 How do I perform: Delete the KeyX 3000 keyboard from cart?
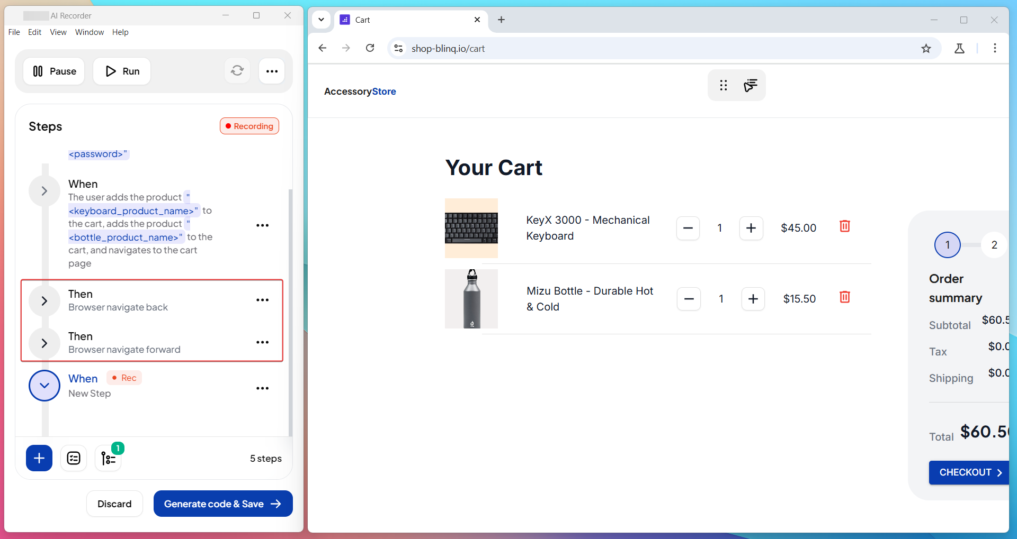click(844, 226)
